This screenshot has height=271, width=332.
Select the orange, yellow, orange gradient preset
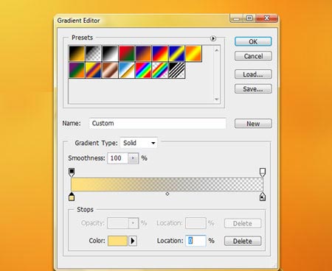coord(193,53)
